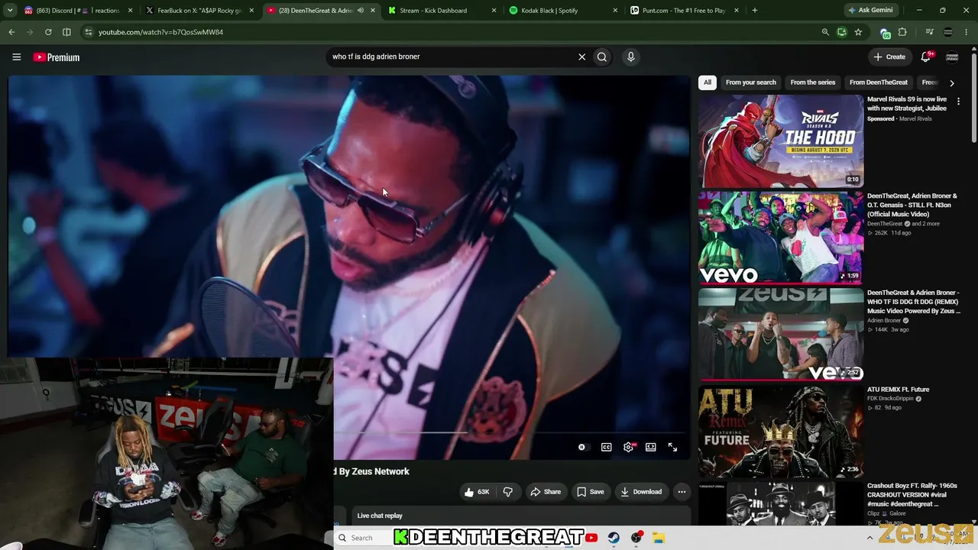This screenshot has width=978, height=550.
Task: Visit the FDK DrackoDrippin channel link
Action: pyautogui.click(x=890, y=399)
